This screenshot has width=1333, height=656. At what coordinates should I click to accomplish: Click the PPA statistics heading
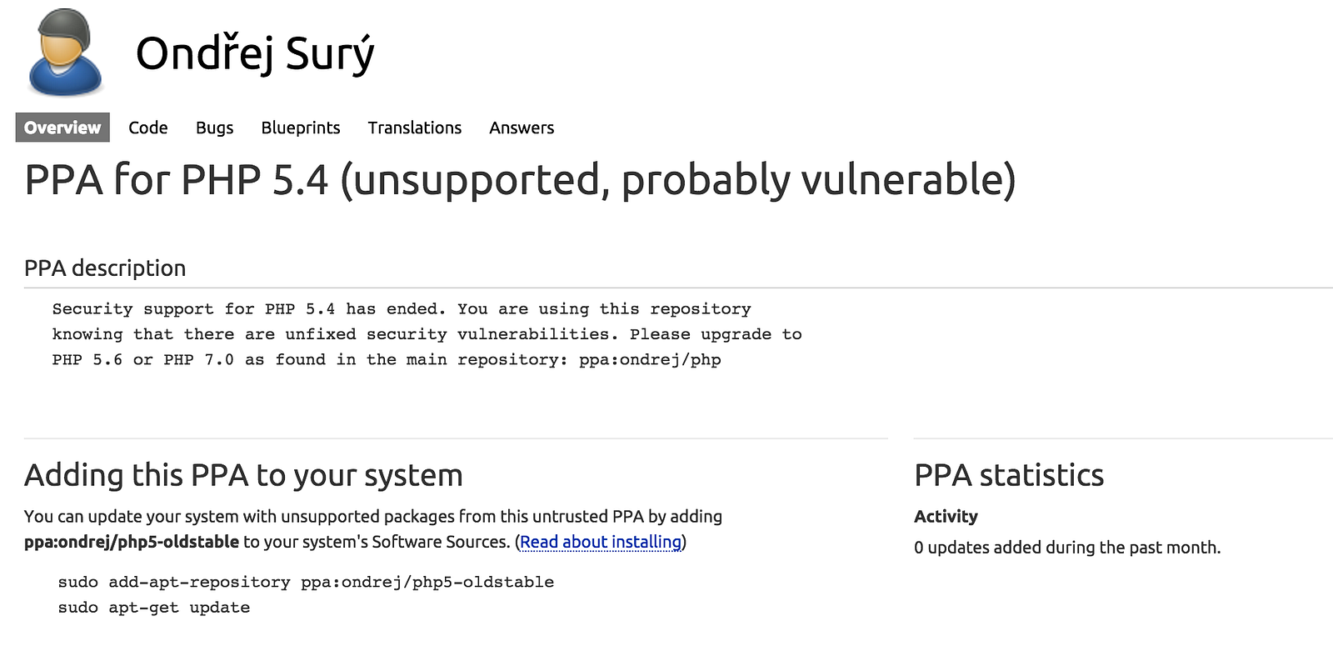tap(1009, 475)
